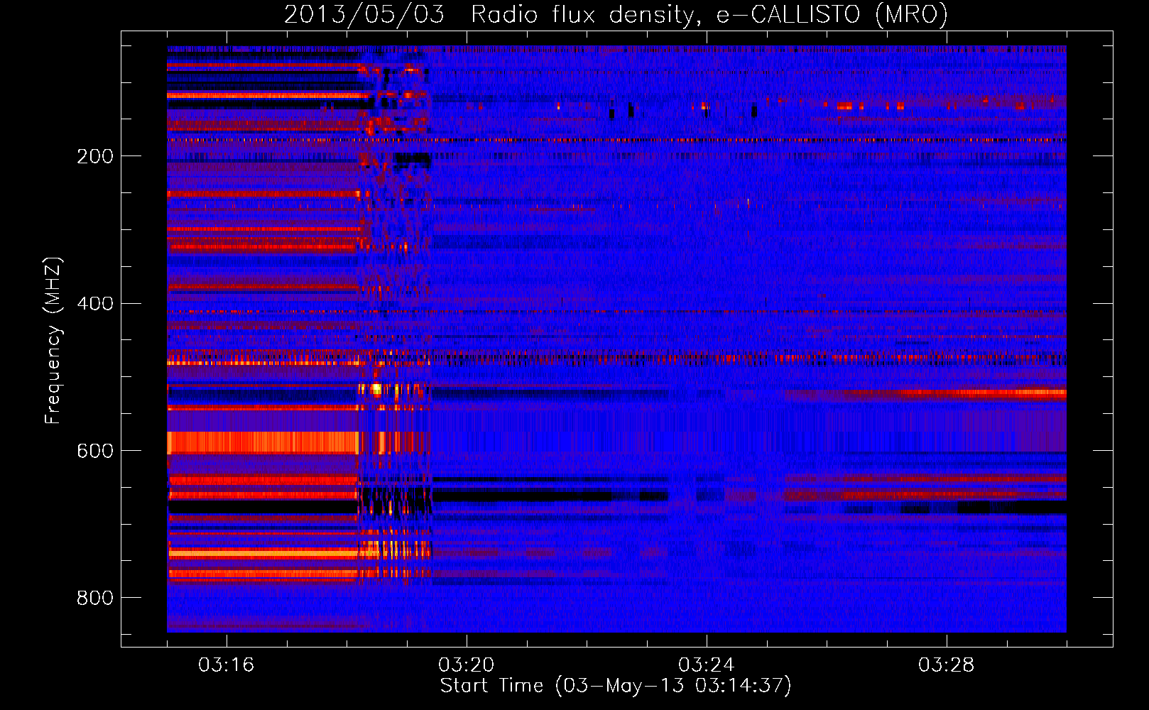The width and height of the screenshot is (1149, 710).
Task: Click the "03:20" time tick label
Action: click(x=466, y=665)
